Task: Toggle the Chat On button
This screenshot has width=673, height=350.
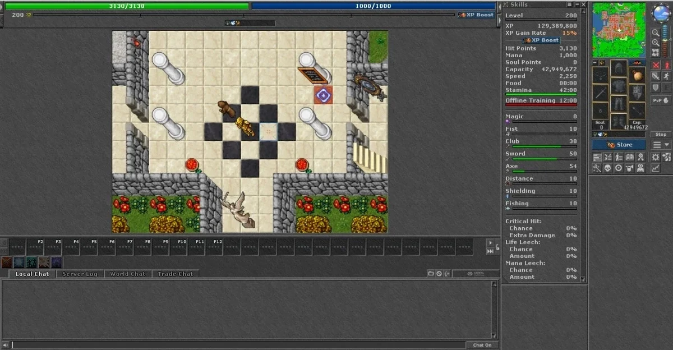Action: pos(482,345)
